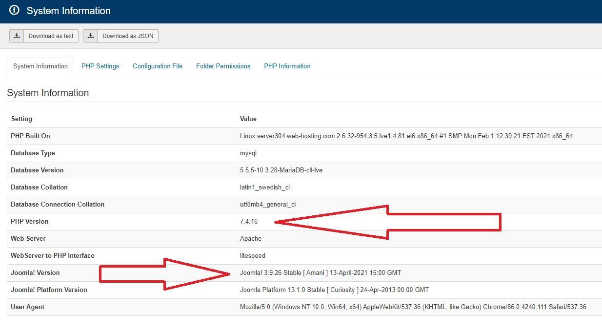Click the 'litespeed' value

253,255
